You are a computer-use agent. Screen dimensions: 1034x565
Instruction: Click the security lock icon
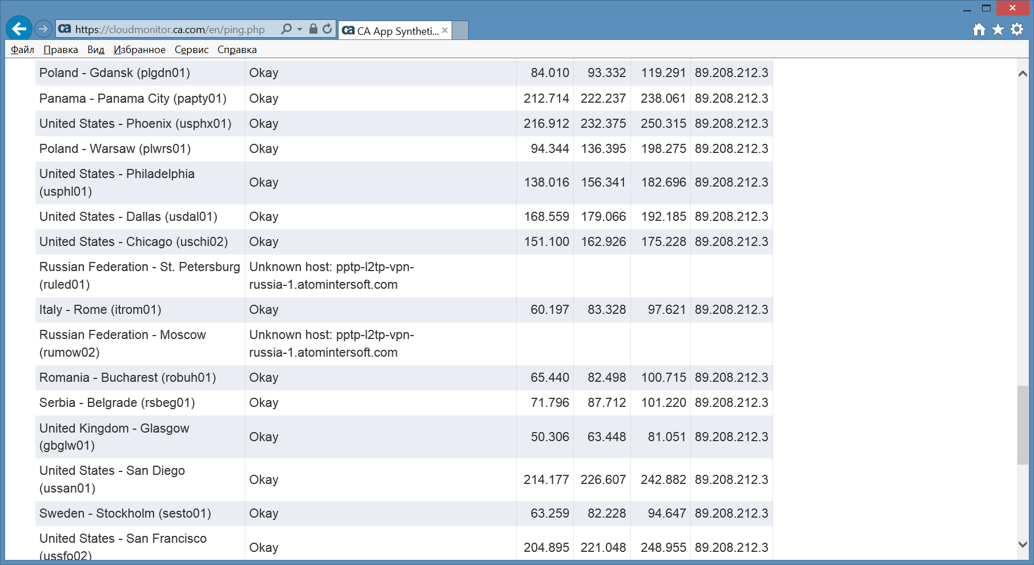pyautogui.click(x=313, y=29)
